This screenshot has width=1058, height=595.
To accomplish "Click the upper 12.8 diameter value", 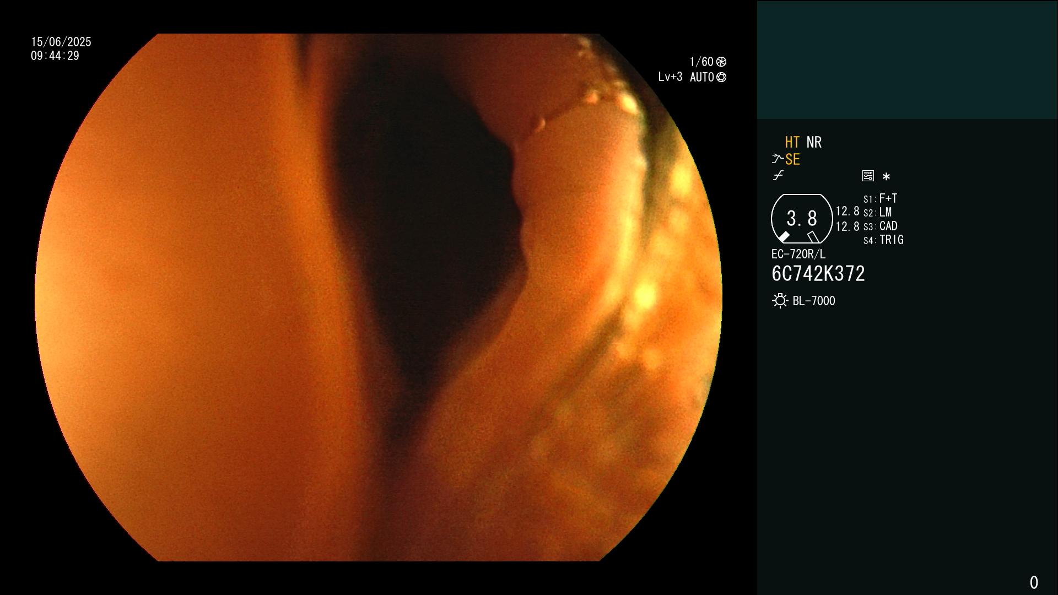I will [x=848, y=211].
